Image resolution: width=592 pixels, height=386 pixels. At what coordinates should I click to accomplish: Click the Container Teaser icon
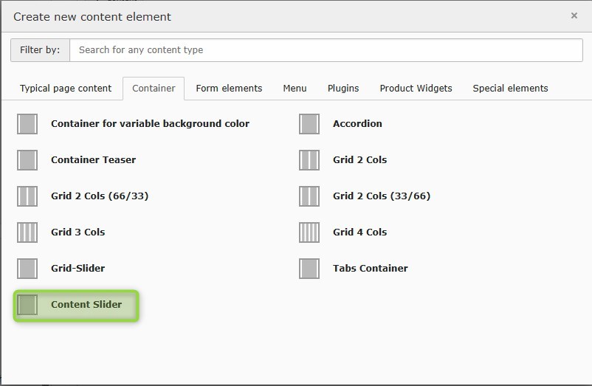27,160
